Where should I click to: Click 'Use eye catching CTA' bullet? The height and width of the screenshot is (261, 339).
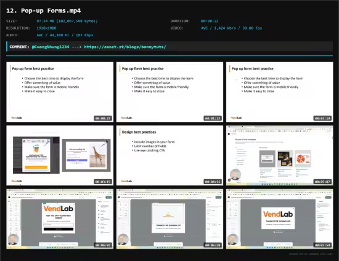tap(149, 150)
